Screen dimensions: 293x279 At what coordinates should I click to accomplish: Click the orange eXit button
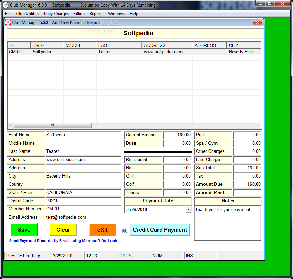click(102, 230)
